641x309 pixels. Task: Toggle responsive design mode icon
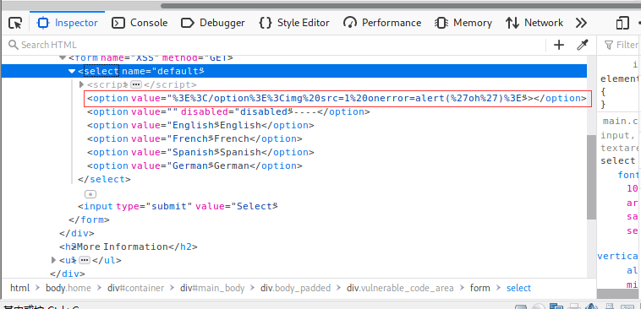click(x=622, y=23)
